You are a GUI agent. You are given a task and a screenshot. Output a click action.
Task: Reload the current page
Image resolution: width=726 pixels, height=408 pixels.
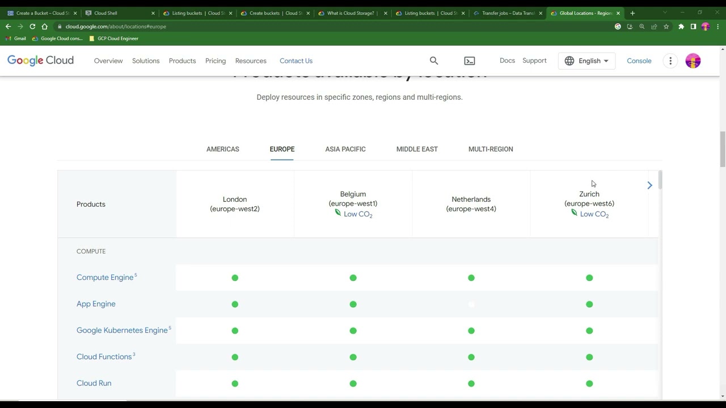tap(32, 27)
